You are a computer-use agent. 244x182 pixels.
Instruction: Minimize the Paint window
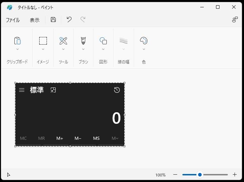coord(202,7)
